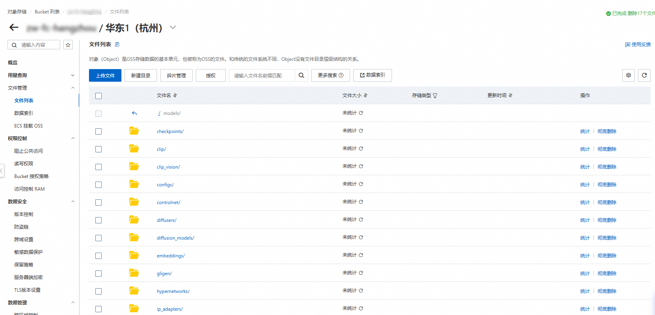Image resolution: width=655 pixels, height=315 pixels.
Task: Click the help icon in 更多搜索 button
Action: pyautogui.click(x=341, y=75)
